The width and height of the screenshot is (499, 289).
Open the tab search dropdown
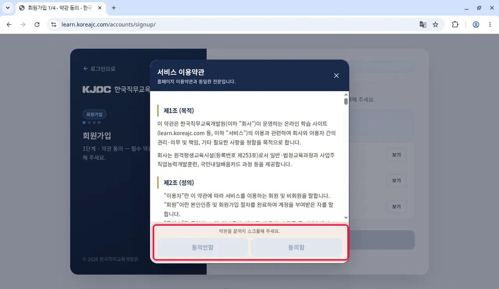pyautogui.click(x=7, y=7)
